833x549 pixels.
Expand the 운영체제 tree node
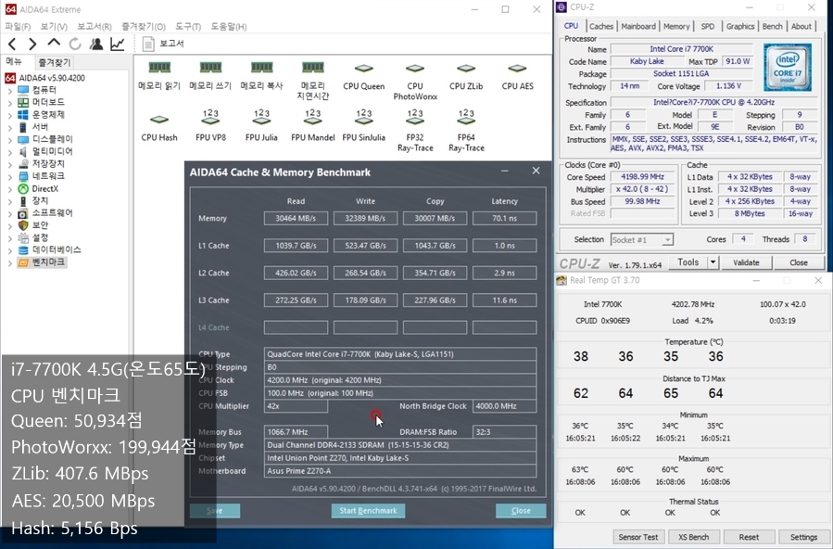coord(9,115)
